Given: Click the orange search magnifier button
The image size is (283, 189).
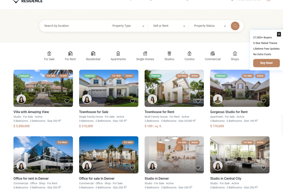Looking at the screenshot, I should coord(235,26).
